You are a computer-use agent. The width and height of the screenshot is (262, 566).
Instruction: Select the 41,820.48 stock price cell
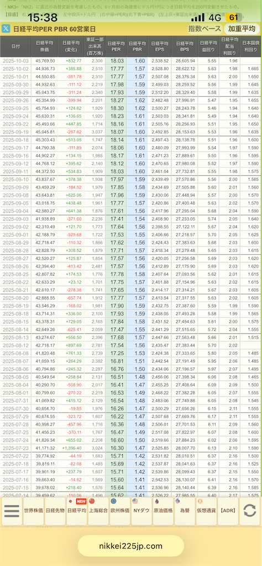[45, 353]
